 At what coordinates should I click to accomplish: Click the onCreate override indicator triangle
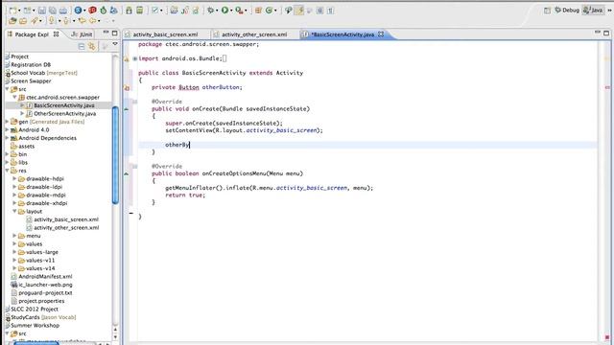coord(127,109)
